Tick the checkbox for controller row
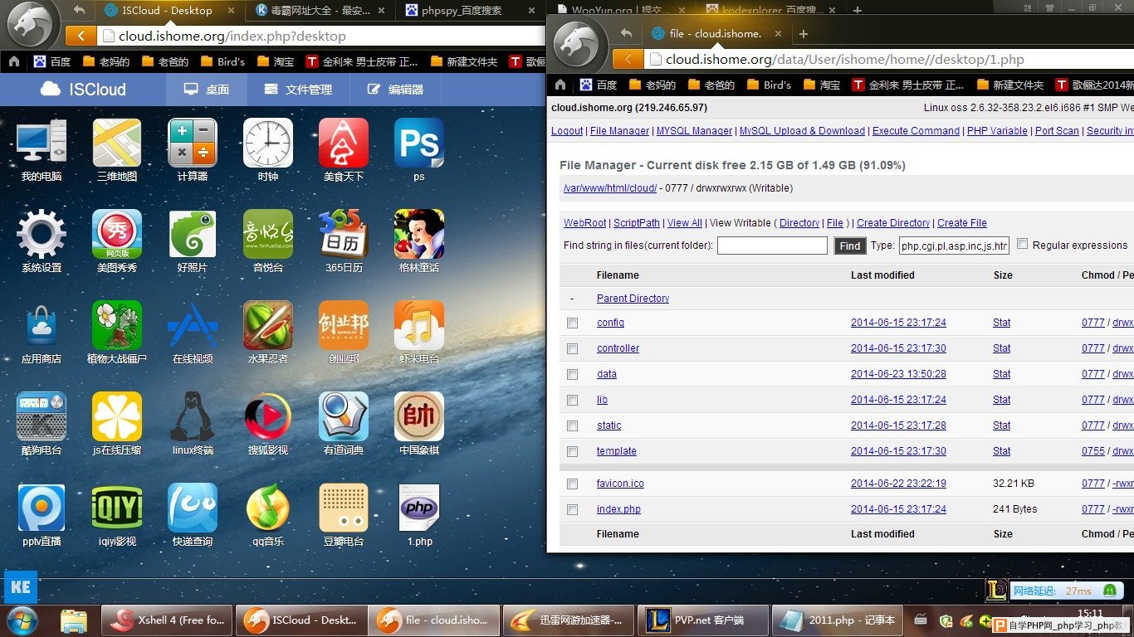 coord(572,349)
